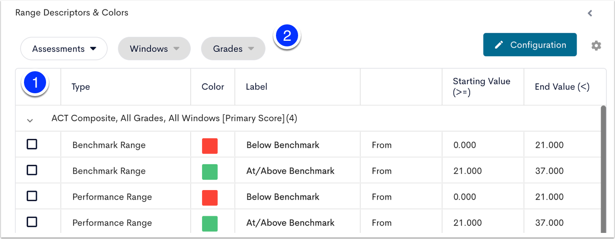Open the Assessments dropdown
This screenshot has width=615, height=239.
click(x=64, y=49)
